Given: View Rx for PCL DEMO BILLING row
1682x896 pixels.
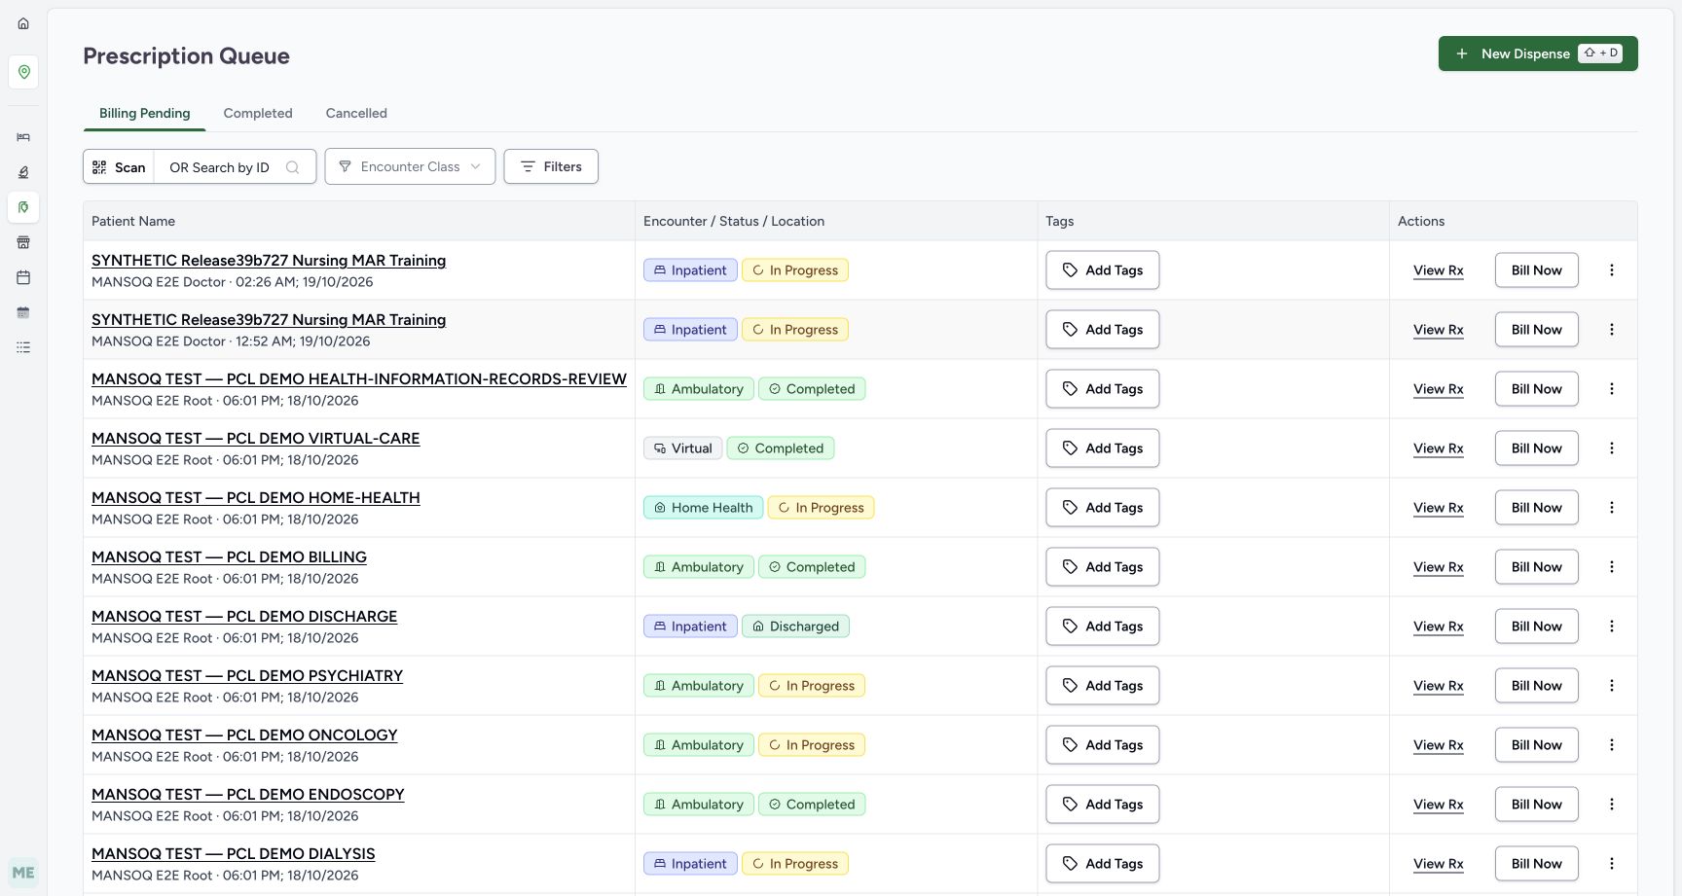Looking at the screenshot, I should 1439,567.
